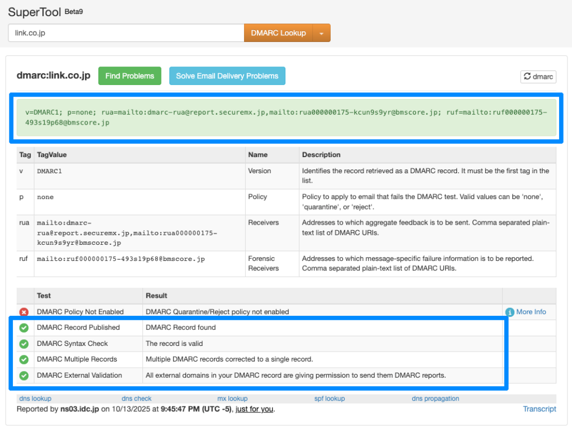Open the More Info link

coord(531,312)
